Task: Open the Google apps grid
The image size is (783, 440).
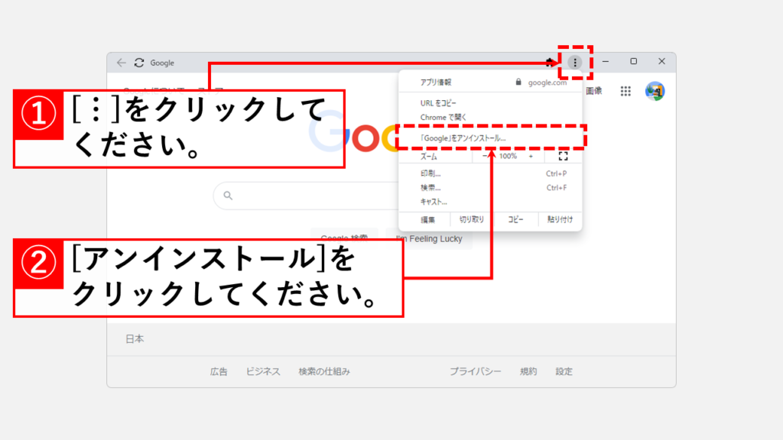Action: (625, 91)
